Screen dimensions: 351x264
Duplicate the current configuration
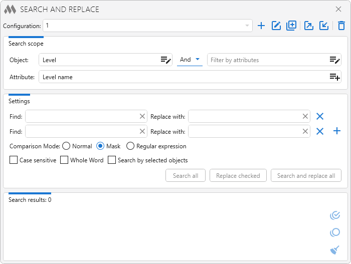click(291, 26)
